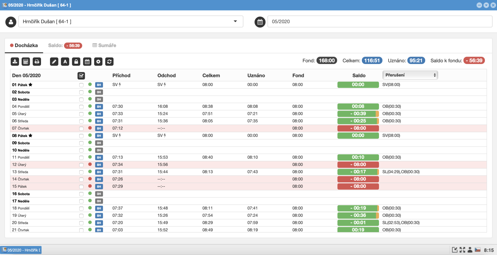Print the attendance sheet

37,61
